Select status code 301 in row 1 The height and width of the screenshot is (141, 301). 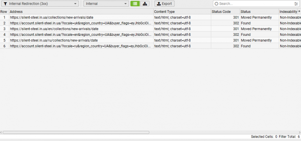point(226,18)
